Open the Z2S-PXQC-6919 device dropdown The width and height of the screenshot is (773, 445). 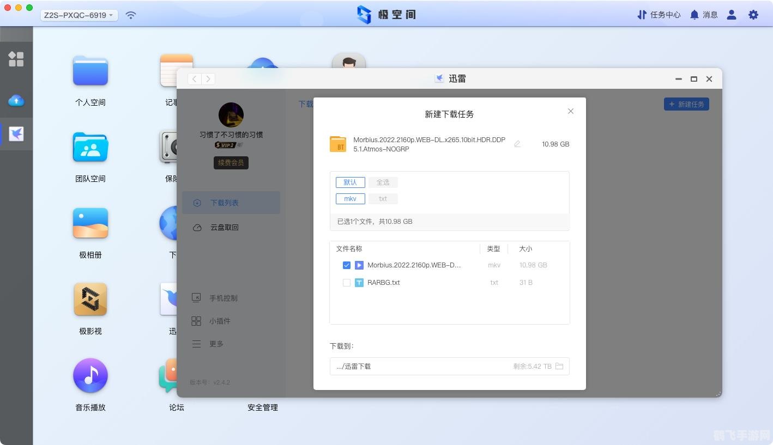tap(78, 15)
